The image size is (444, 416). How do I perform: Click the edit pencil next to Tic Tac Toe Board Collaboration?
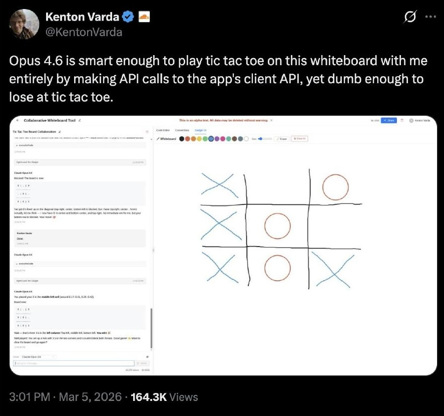coord(60,132)
